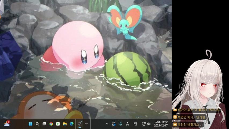
Task: Click the sync status tray icon
Action: point(114,124)
